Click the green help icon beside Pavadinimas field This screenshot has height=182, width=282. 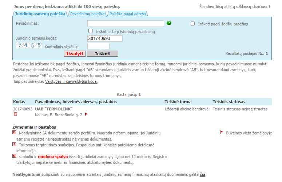click(169, 23)
